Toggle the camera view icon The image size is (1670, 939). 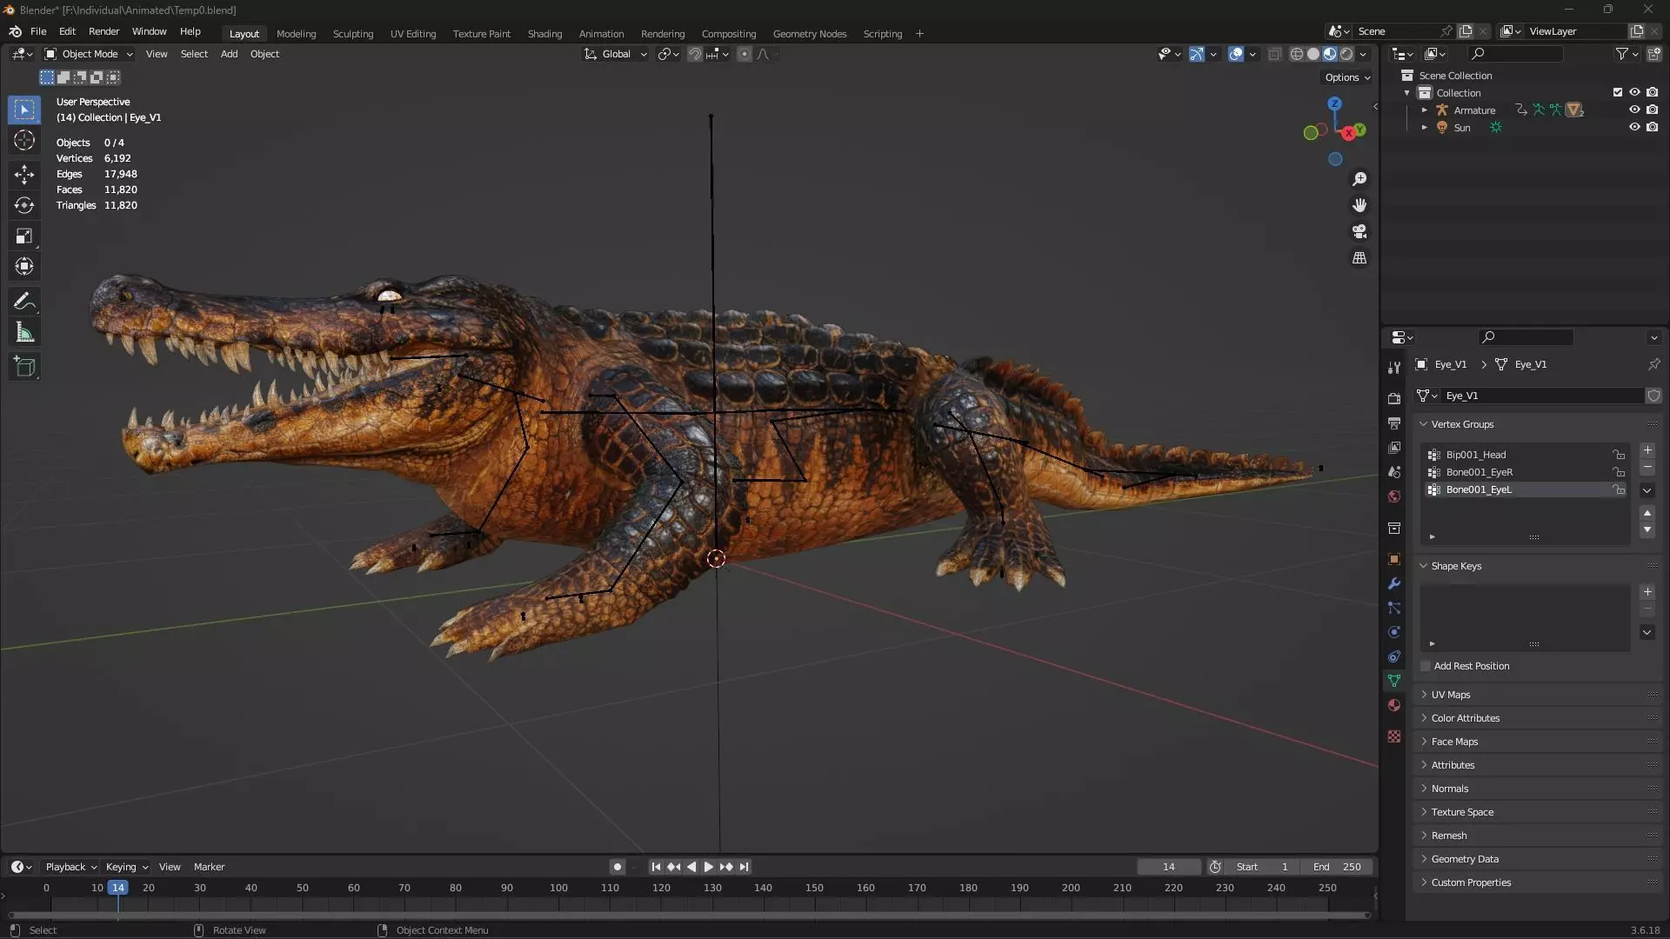tap(1359, 231)
